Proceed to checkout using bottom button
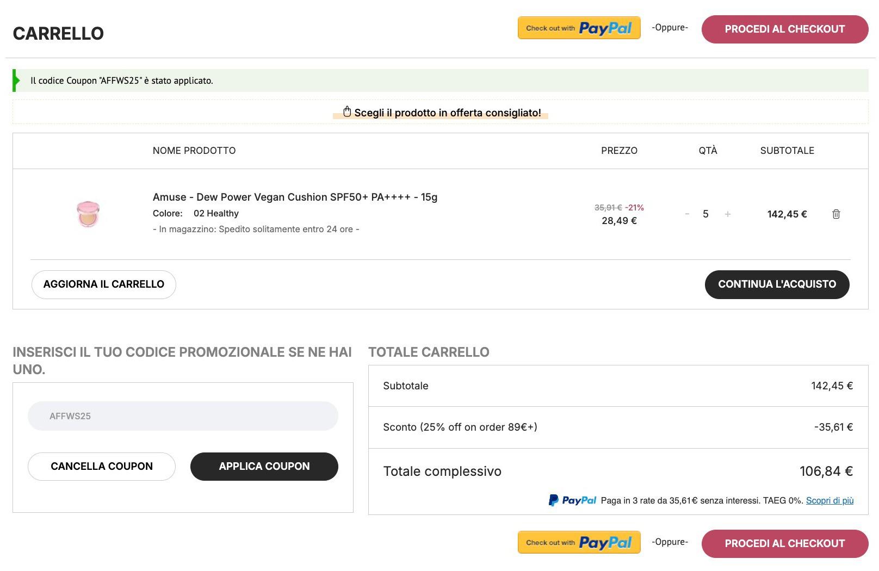879x571 pixels. point(785,544)
